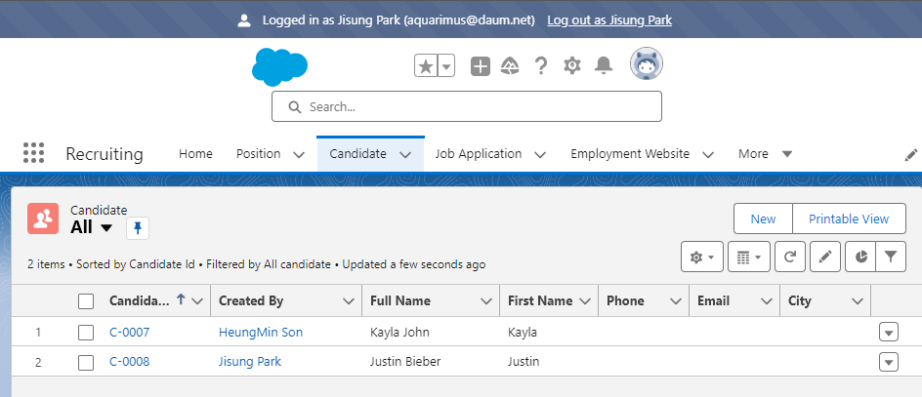Open candidate record C-0008
The height and width of the screenshot is (397, 922).
tap(129, 362)
